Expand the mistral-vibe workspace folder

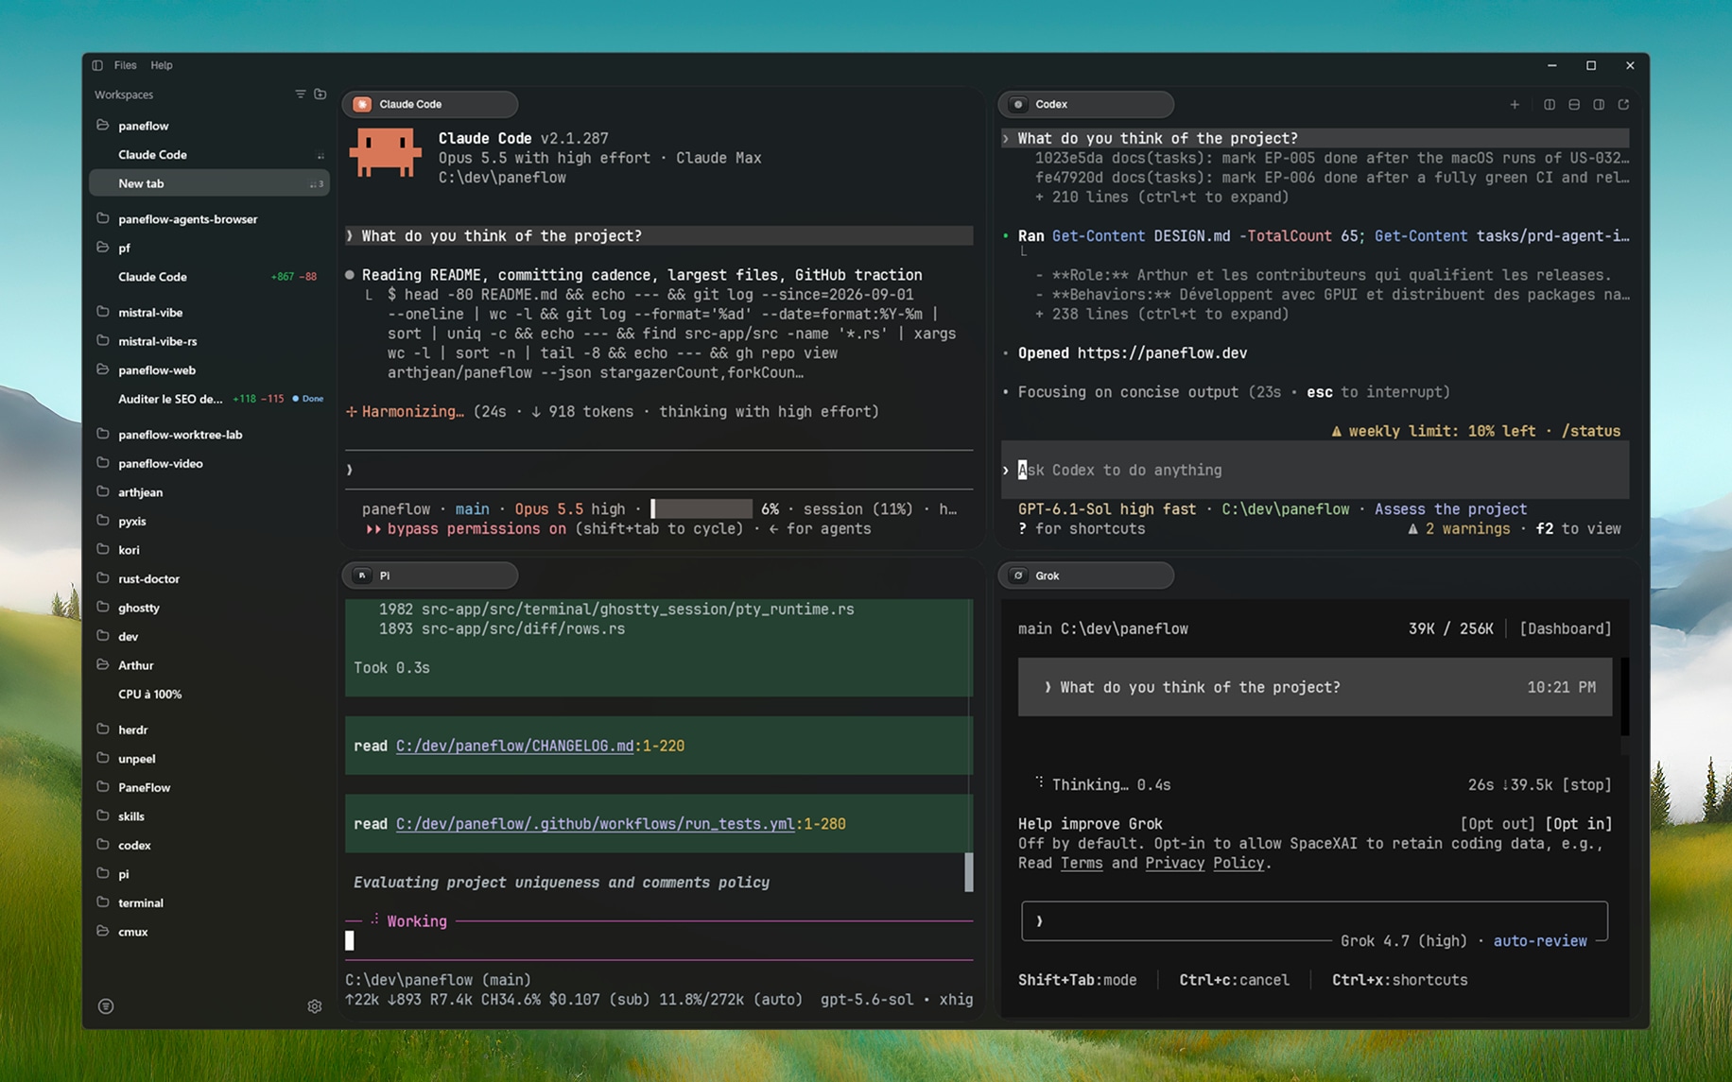(x=103, y=312)
